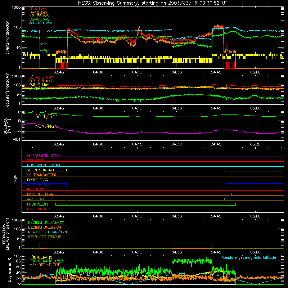The width and height of the screenshot is (288, 288).
Task: Click the green 7-20 MeV legend label
Action: click(x=39, y=88)
